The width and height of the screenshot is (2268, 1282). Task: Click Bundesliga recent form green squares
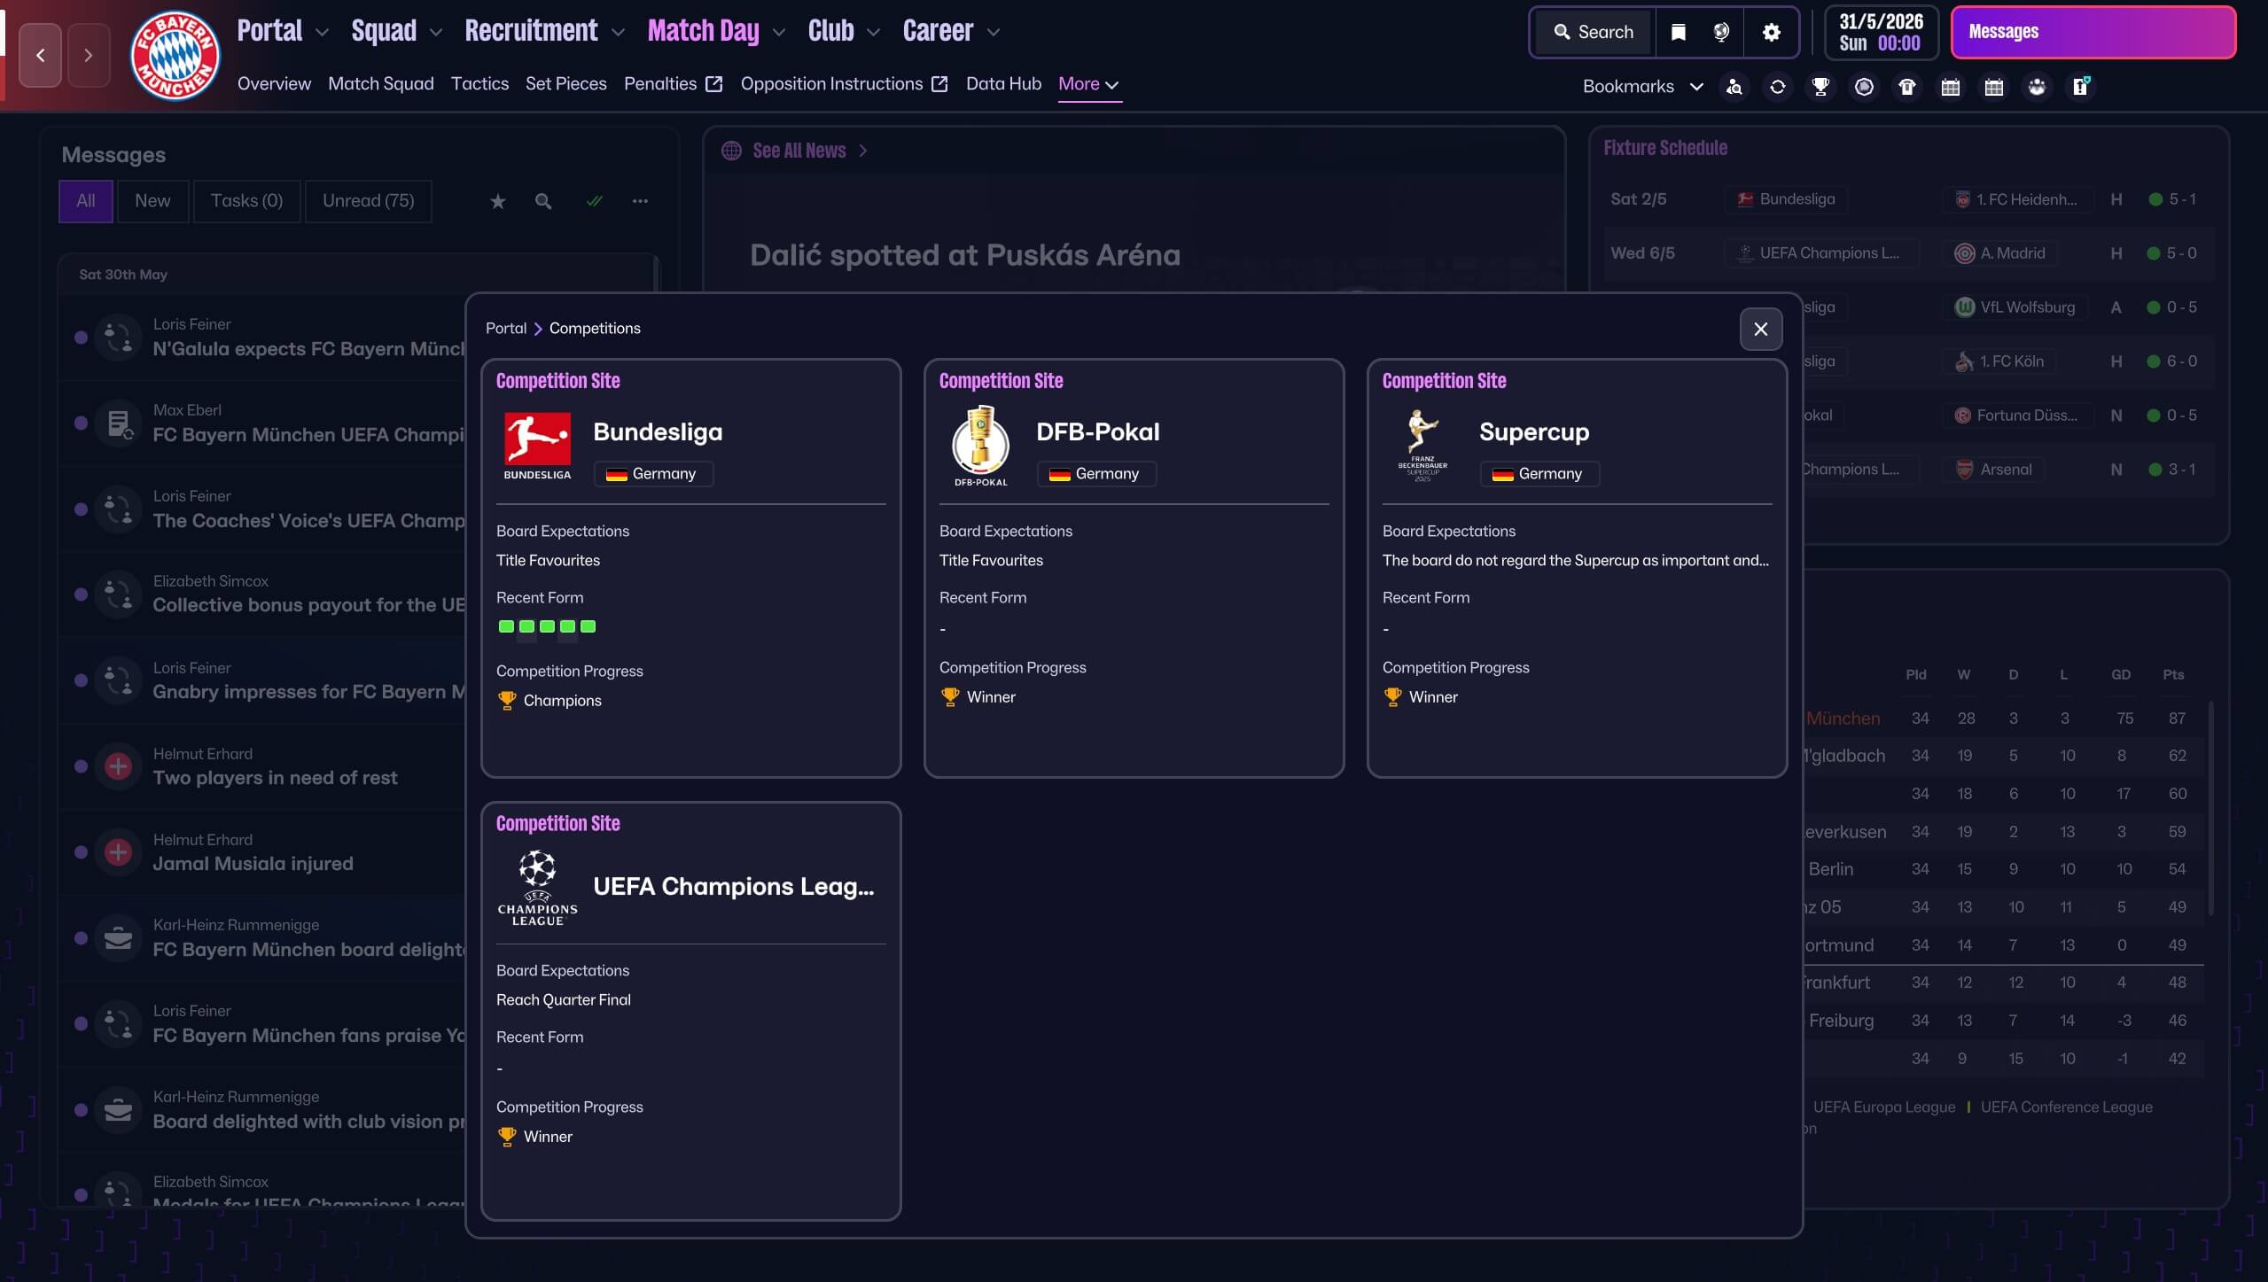pyautogui.click(x=547, y=626)
